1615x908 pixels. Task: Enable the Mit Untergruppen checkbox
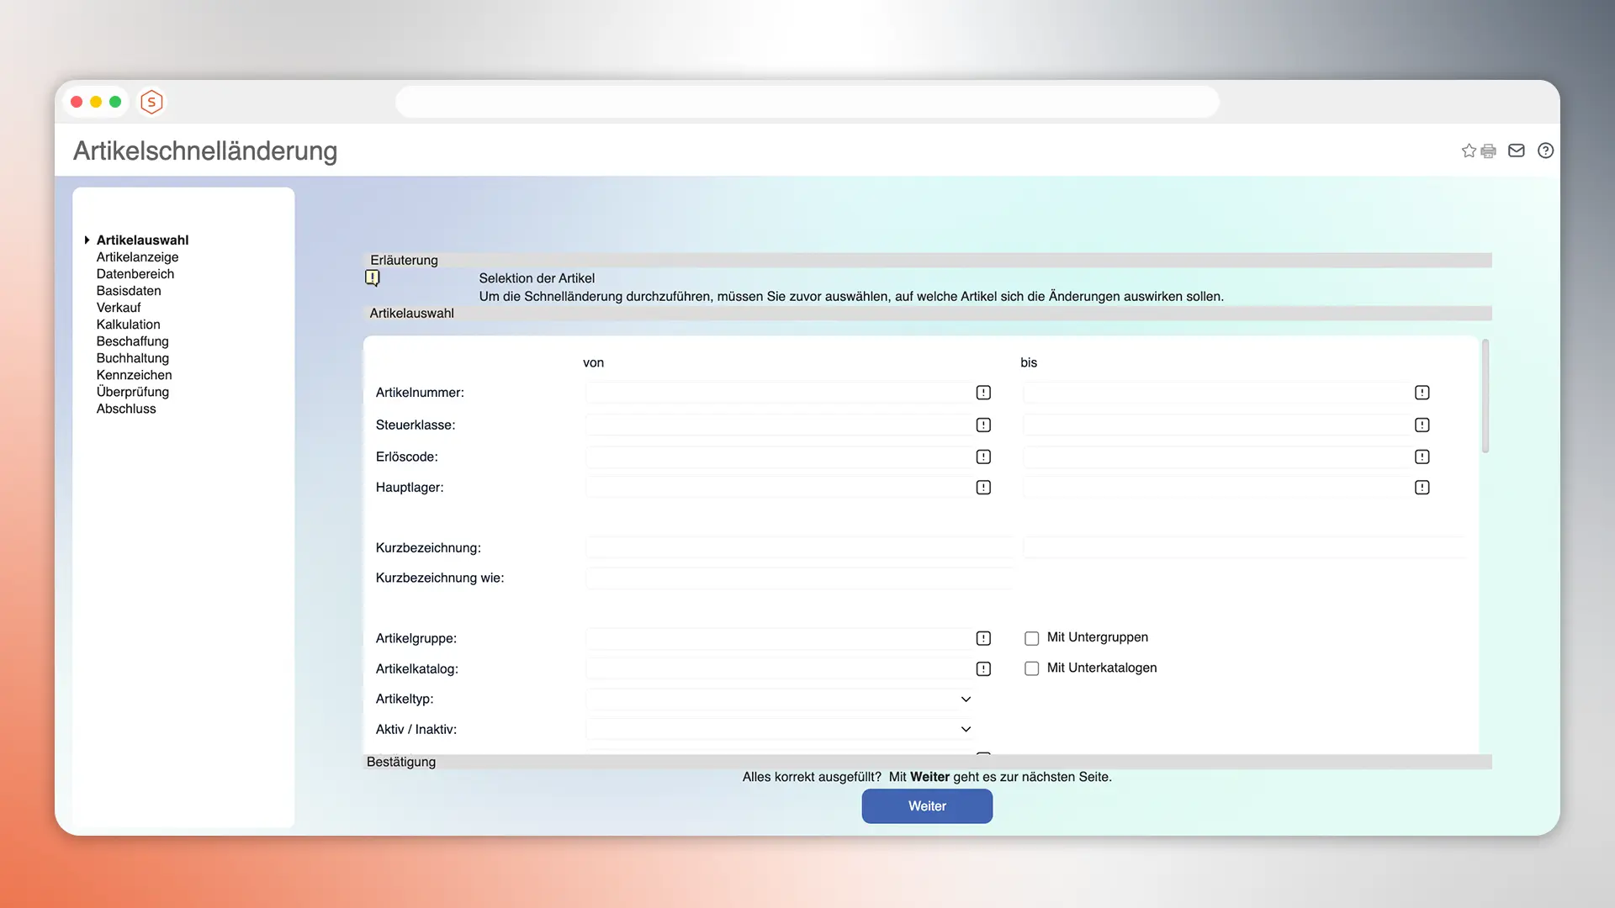[1031, 638]
